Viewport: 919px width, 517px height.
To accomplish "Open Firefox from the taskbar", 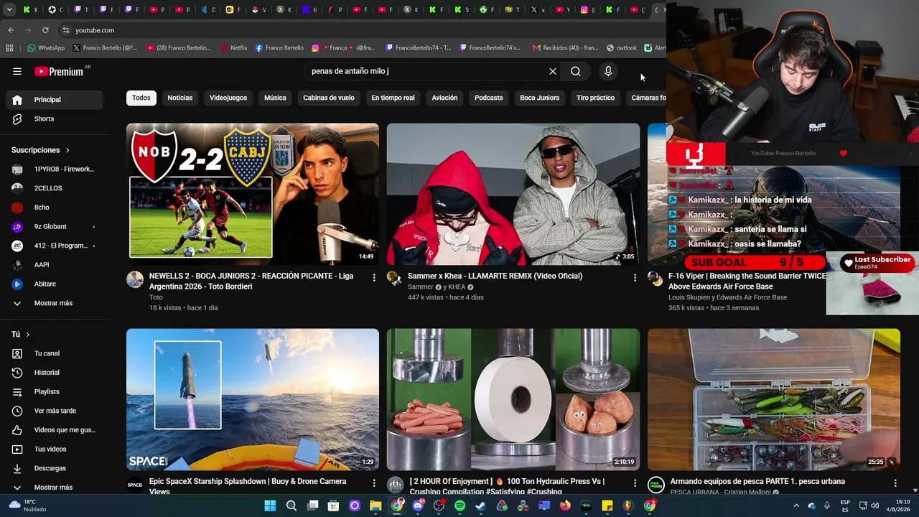I will [x=565, y=506].
